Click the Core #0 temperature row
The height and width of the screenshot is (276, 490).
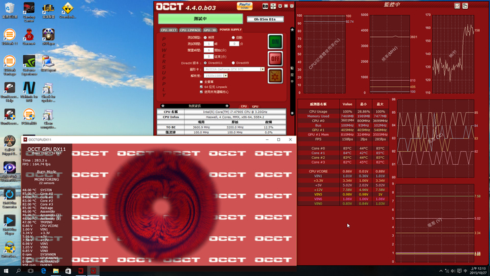(x=343, y=149)
